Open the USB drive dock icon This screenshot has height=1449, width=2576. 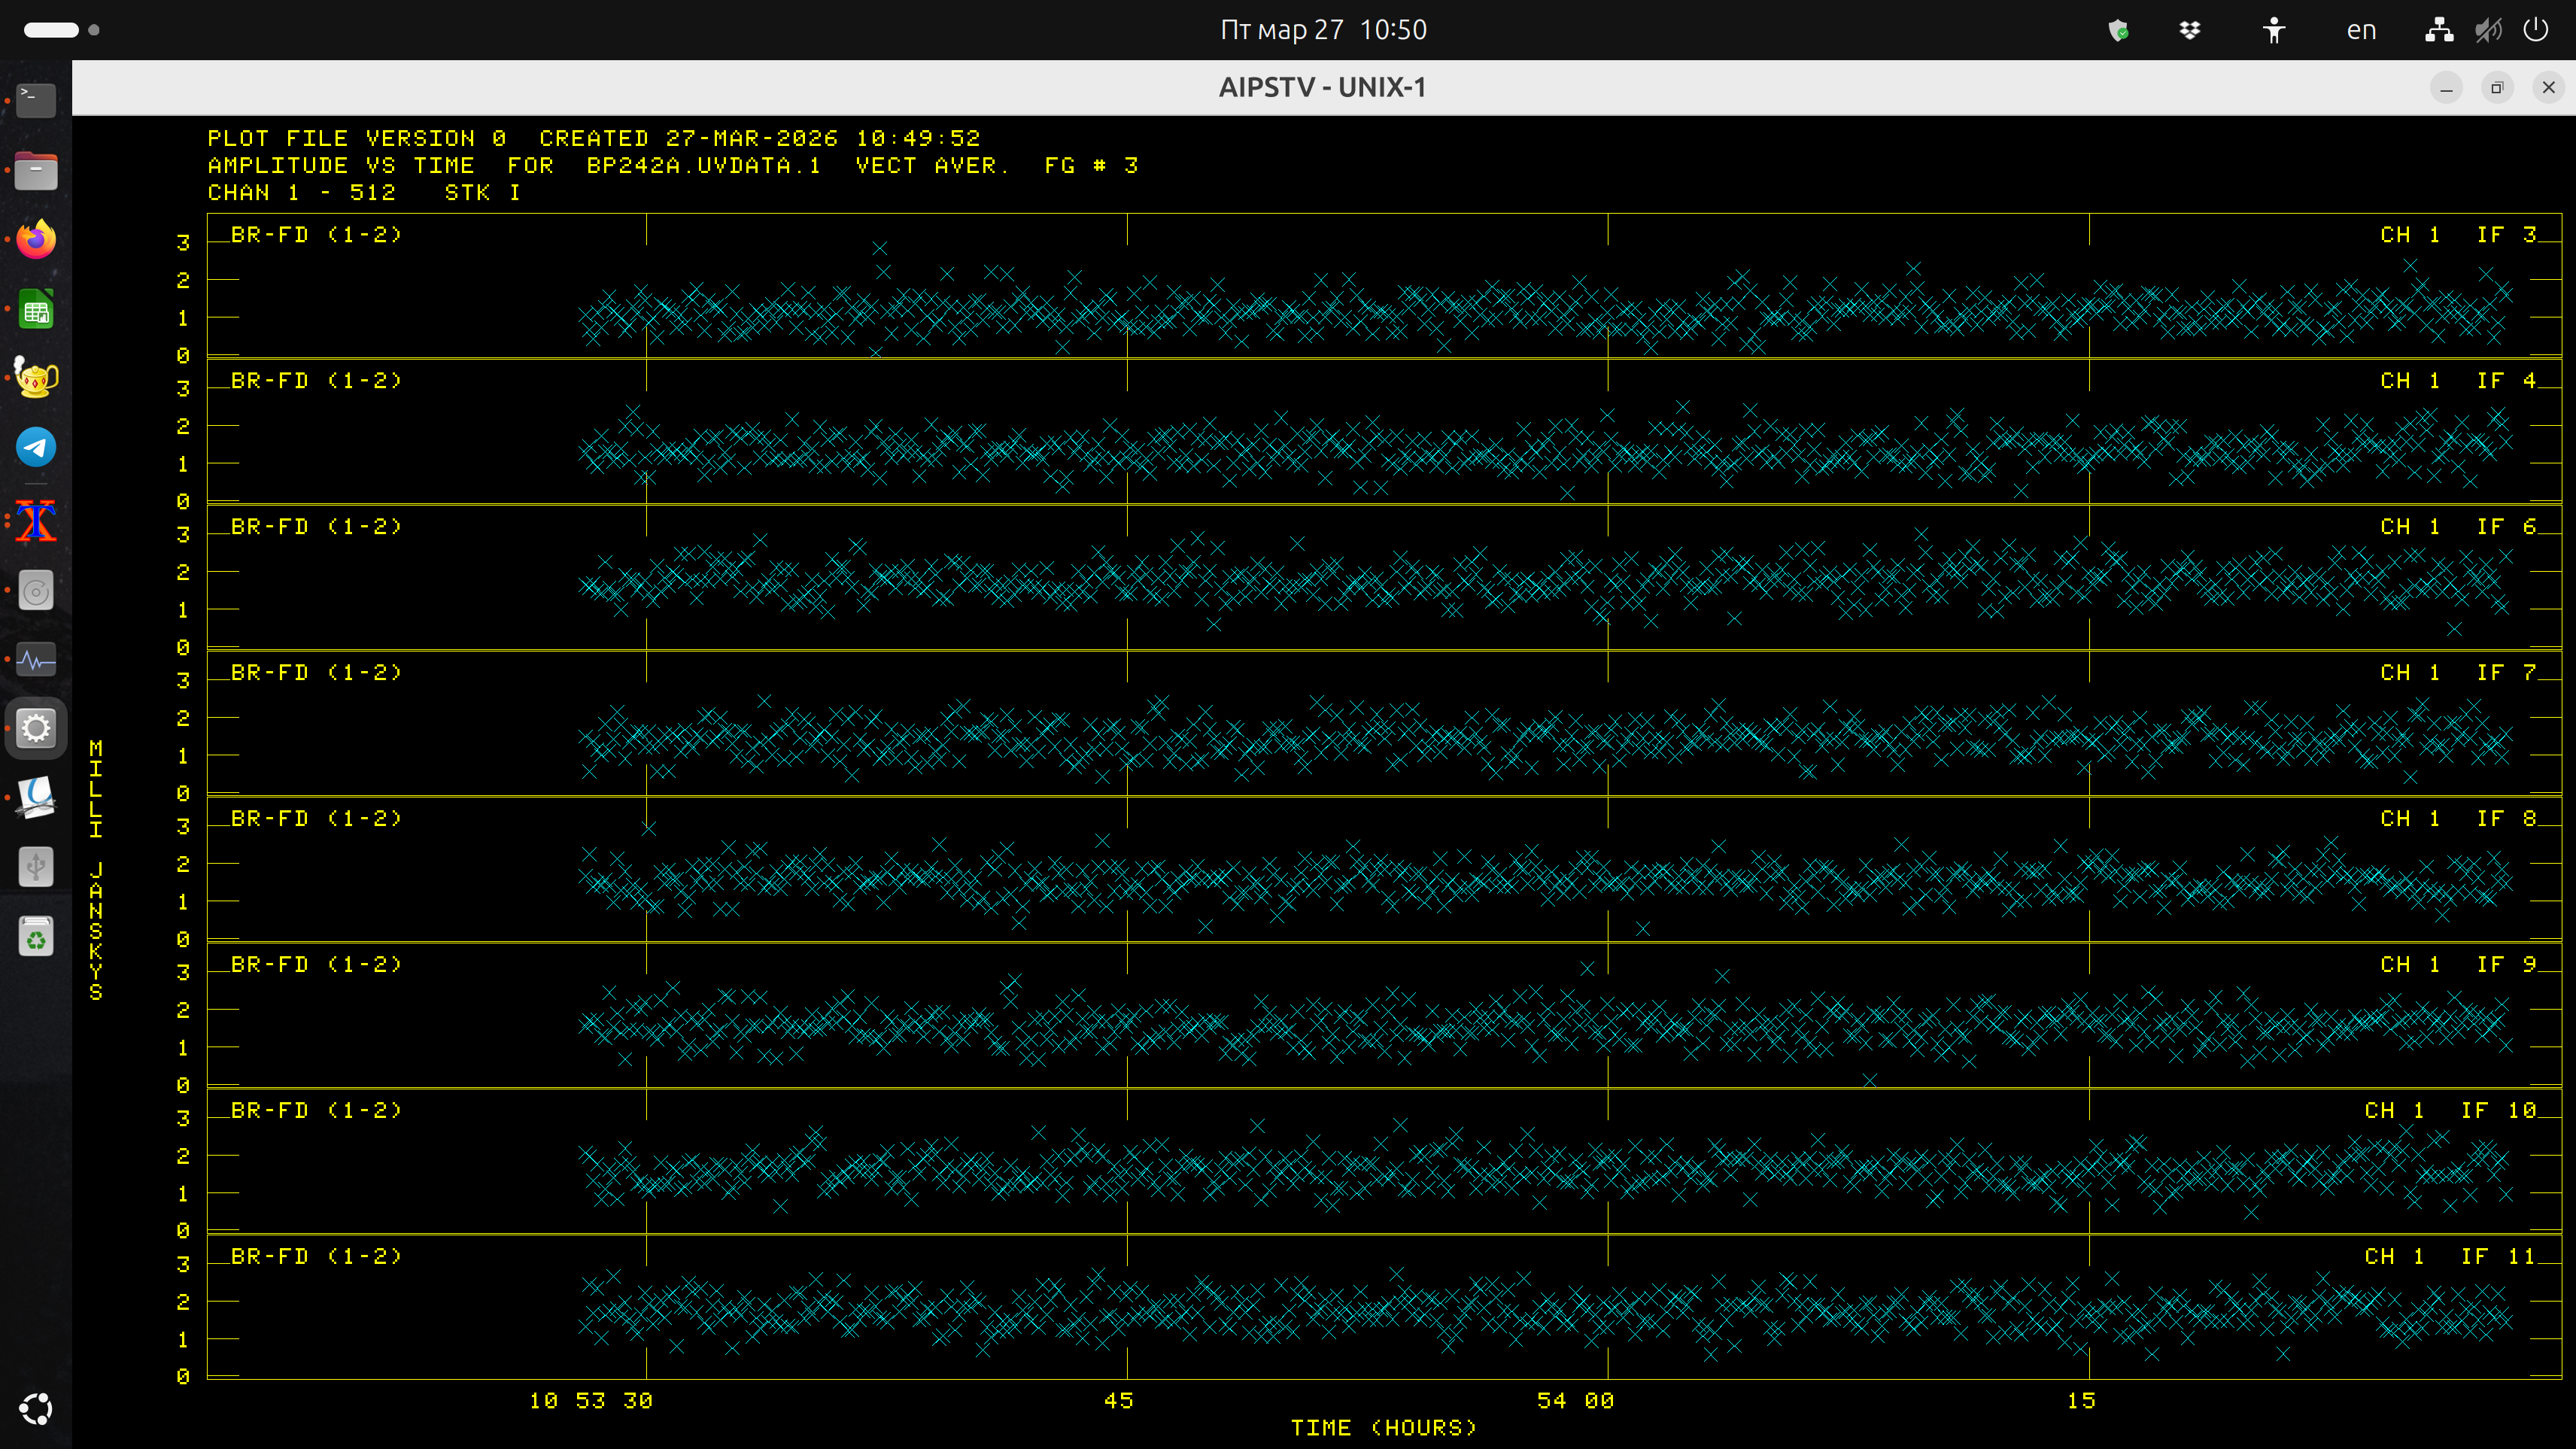(36, 867)
